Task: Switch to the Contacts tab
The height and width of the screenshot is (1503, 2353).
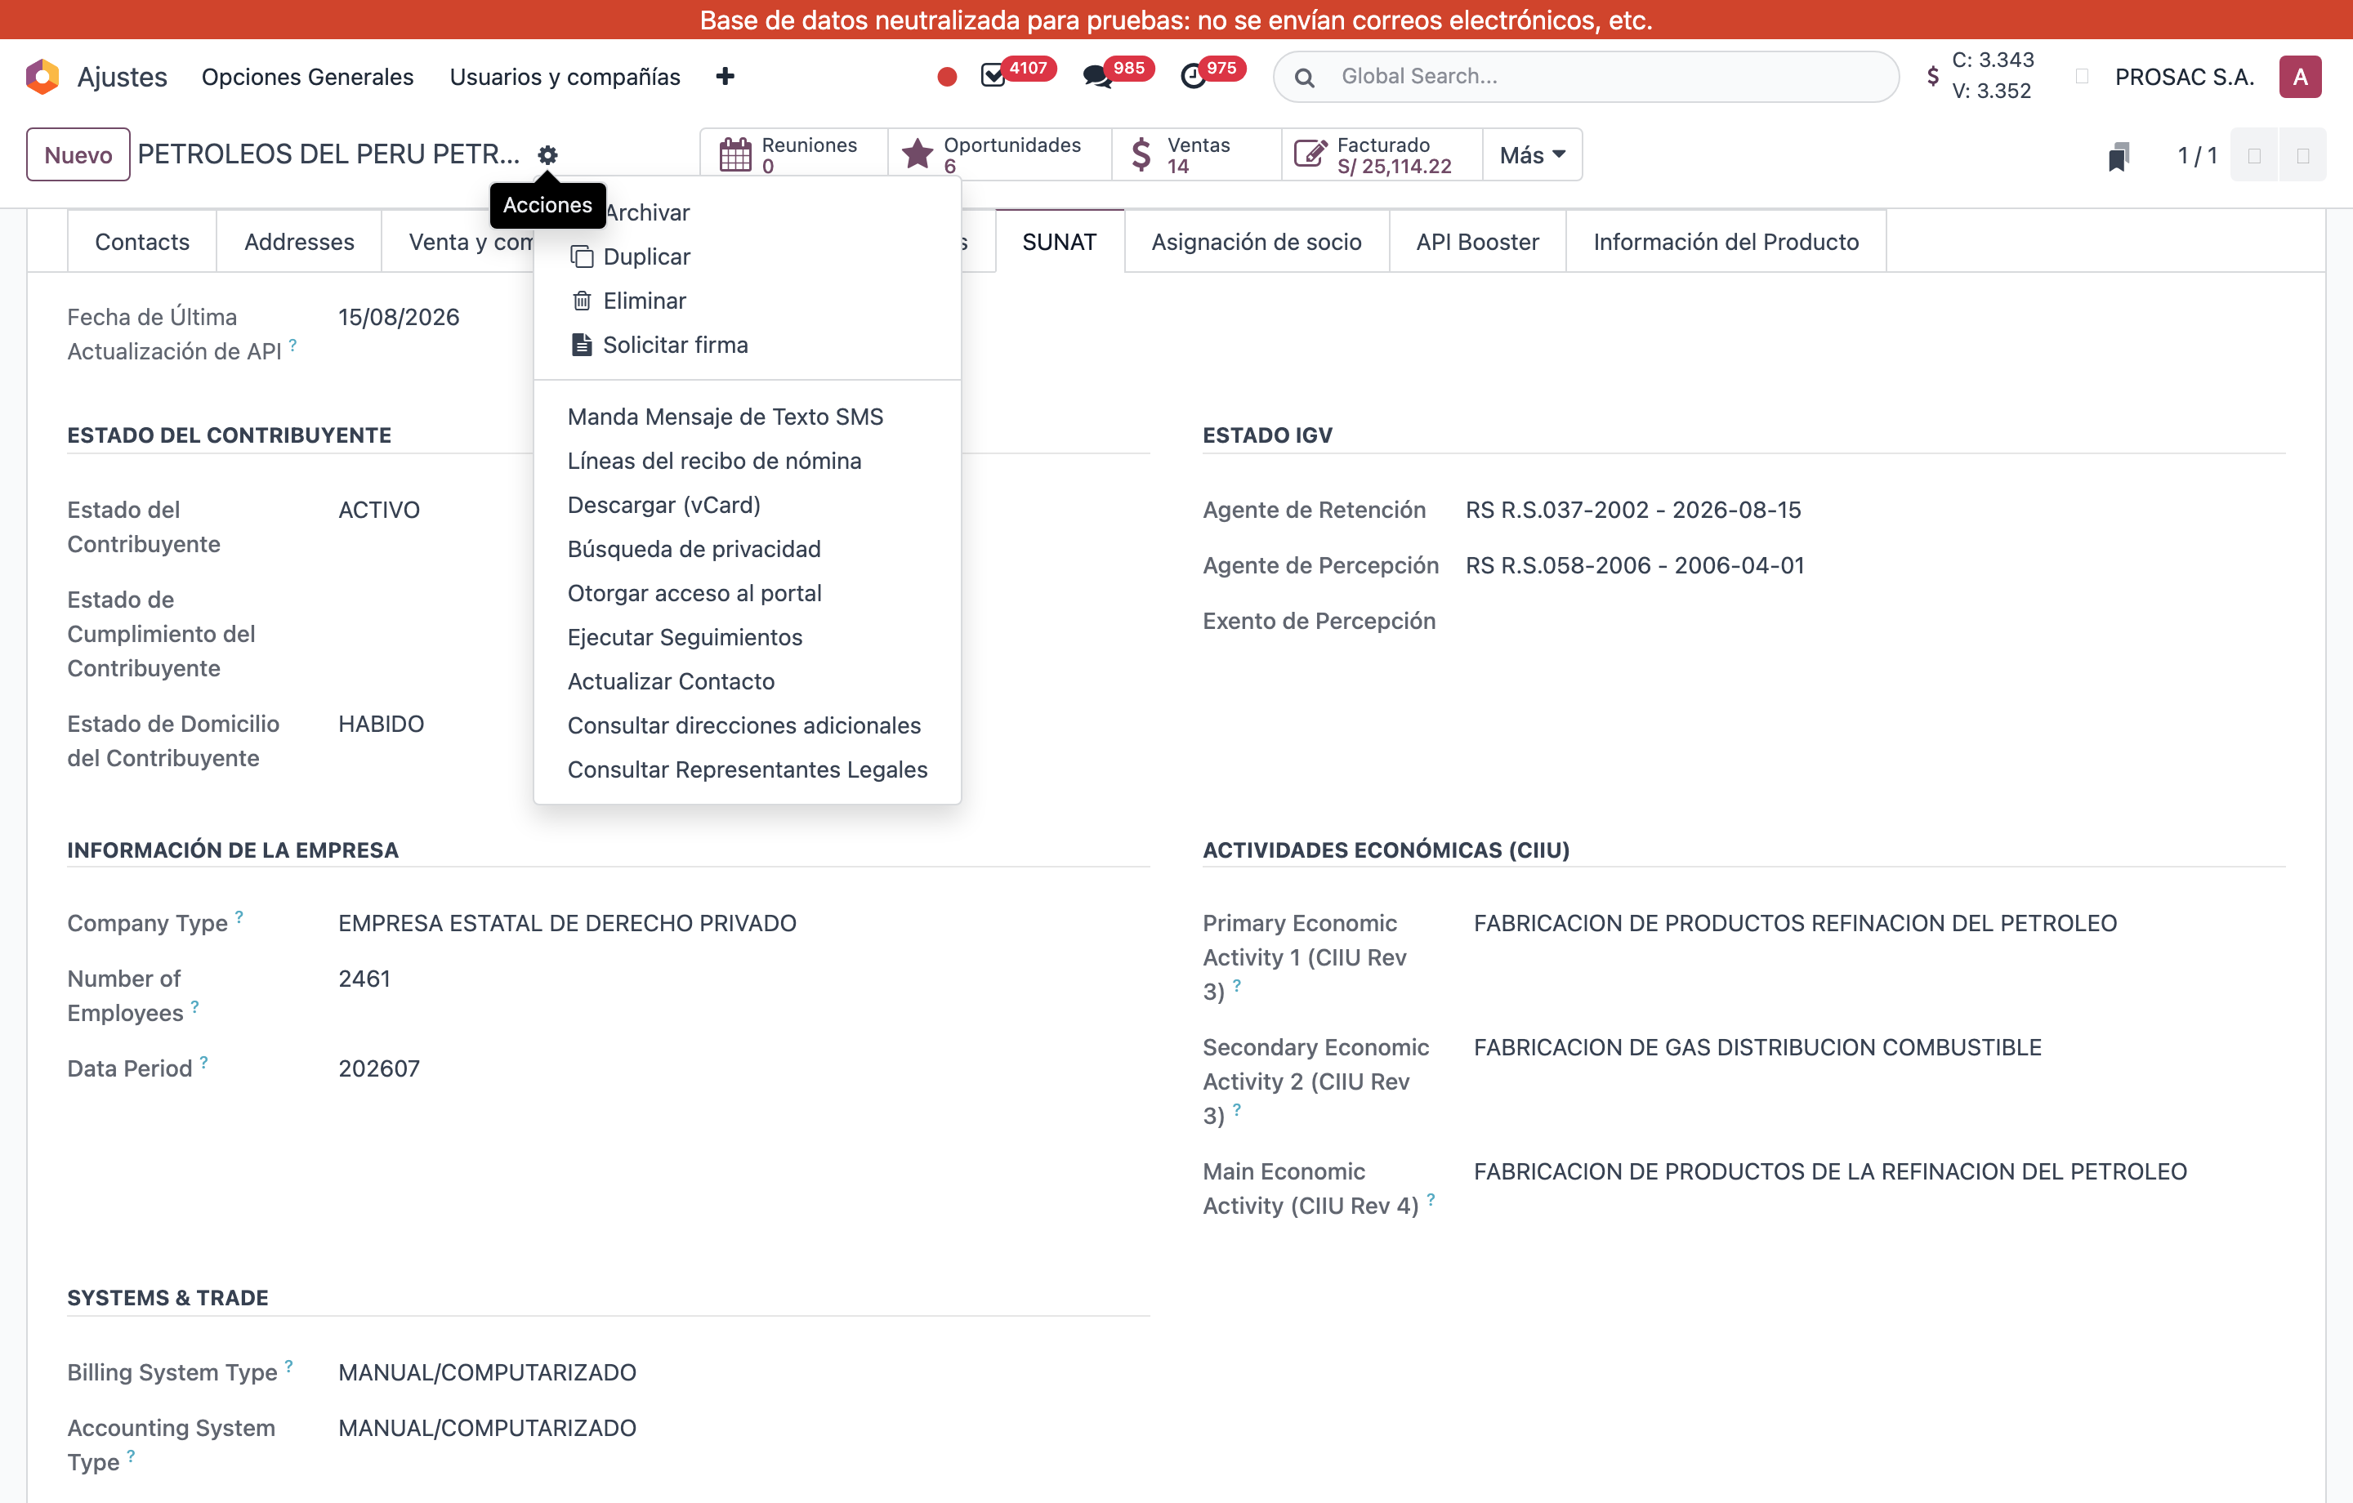Action: coord(141,242)
